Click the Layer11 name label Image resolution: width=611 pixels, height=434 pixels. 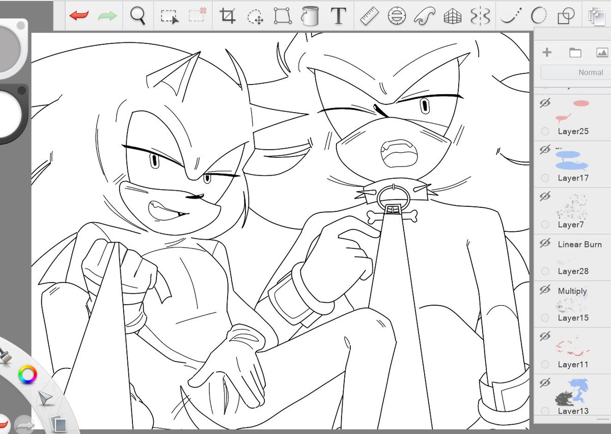point(573,365)
